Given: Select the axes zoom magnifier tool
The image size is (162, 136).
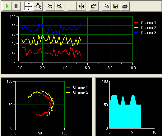Looking at the screenshot, I should [x=38, y=6].
